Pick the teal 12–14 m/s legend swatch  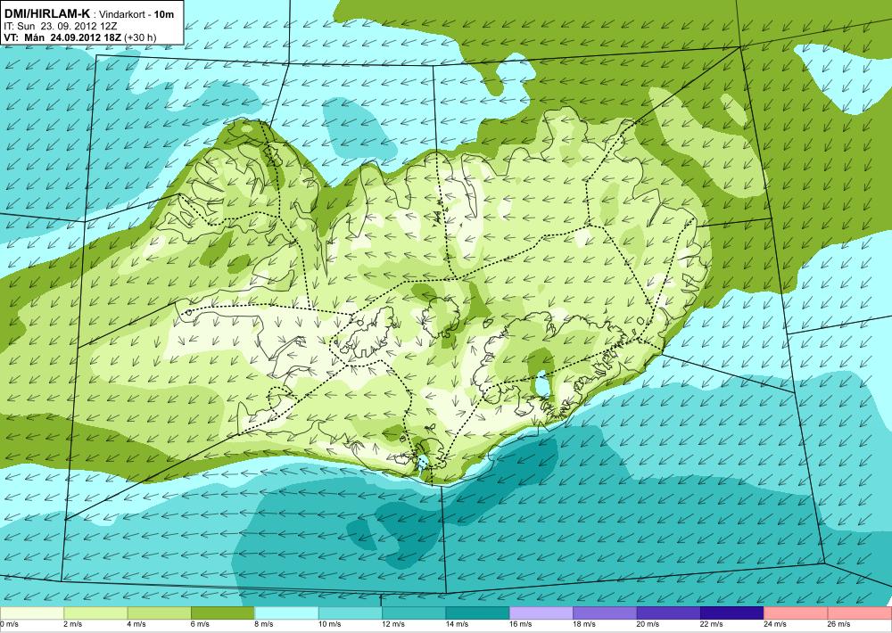click(x=414, y=613)
